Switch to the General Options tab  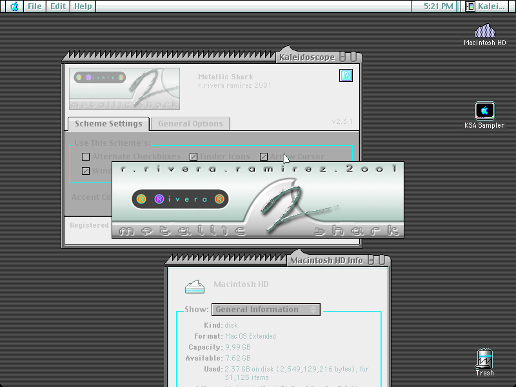pyautogui.click(x=190, y=124)
